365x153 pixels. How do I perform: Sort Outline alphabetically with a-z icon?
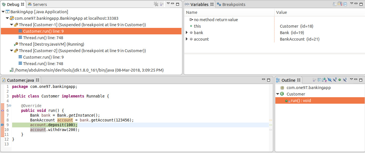(324, 80)
